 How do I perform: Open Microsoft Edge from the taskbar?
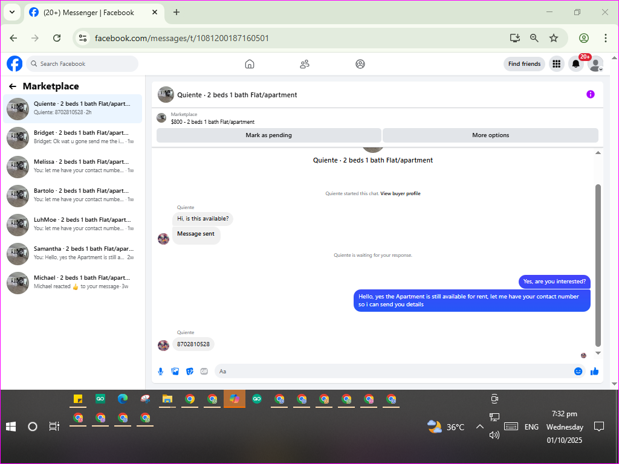(x=122, y=399)
